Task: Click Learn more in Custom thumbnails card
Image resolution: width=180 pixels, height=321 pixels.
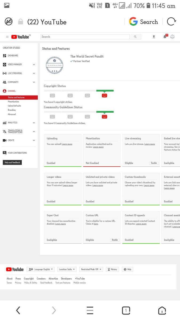Action: tap(149, 185)
